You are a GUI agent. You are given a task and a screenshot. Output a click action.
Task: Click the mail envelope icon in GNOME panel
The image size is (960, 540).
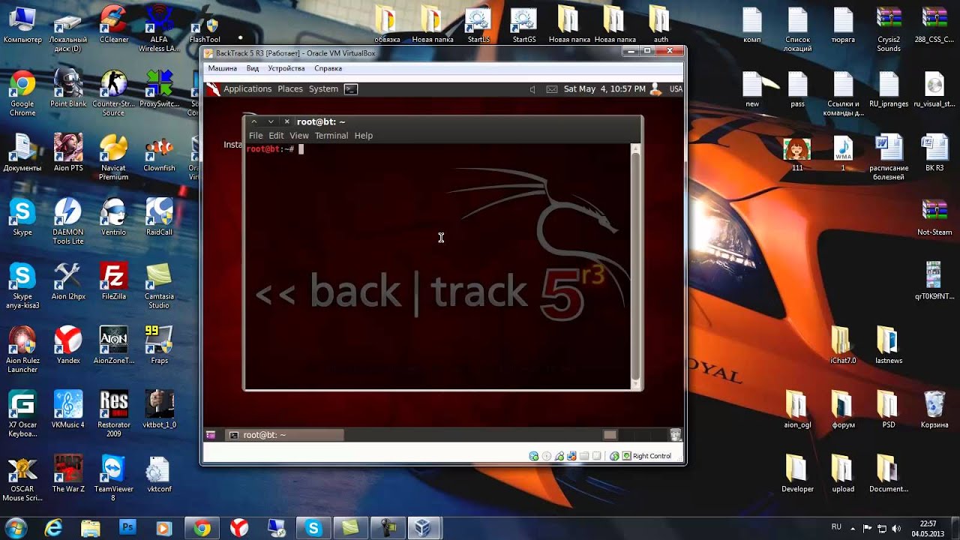pos(552,89)
